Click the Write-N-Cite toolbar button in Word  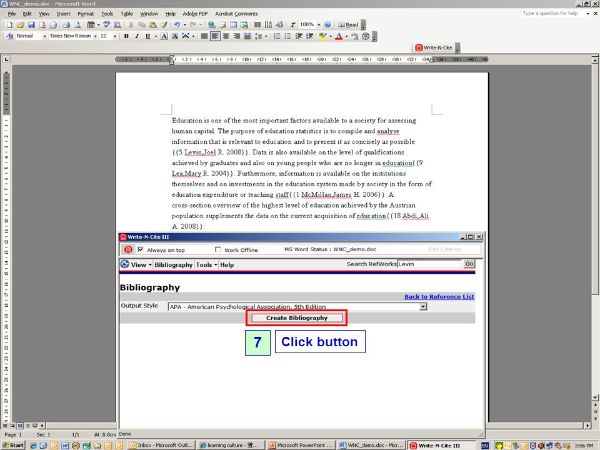click(x=434, y=48)
